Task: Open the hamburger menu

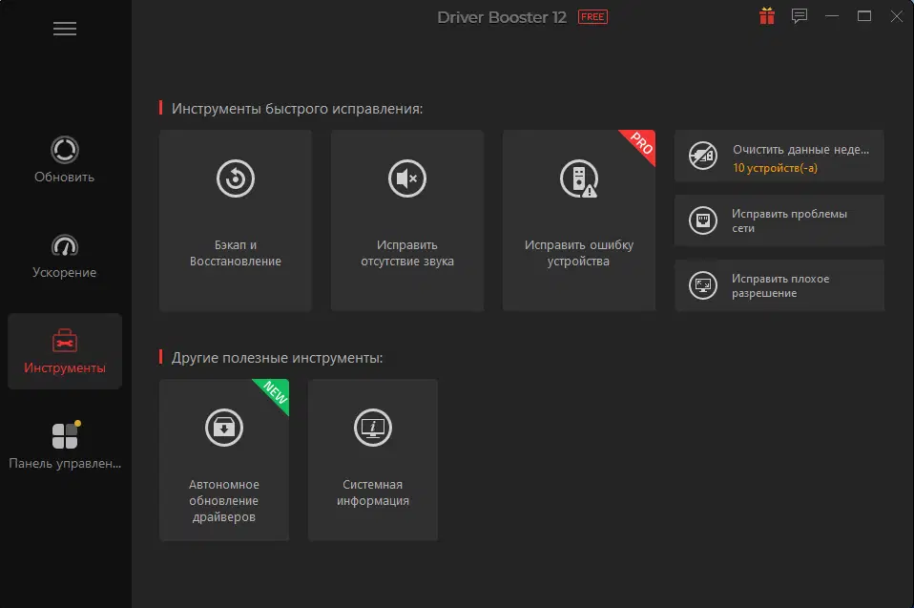Action: 65,29
